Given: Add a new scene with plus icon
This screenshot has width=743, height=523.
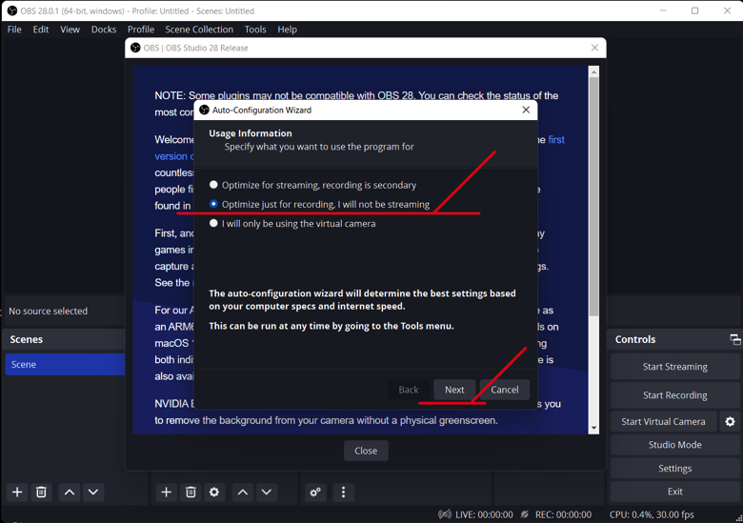Looking at the screenshot, I should tap(17, 493).
